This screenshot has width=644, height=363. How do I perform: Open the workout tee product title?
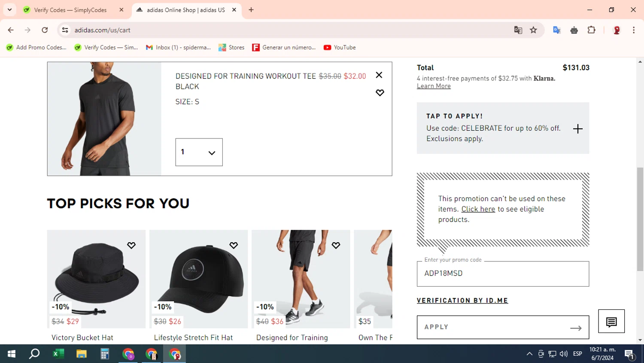[246, 76]
